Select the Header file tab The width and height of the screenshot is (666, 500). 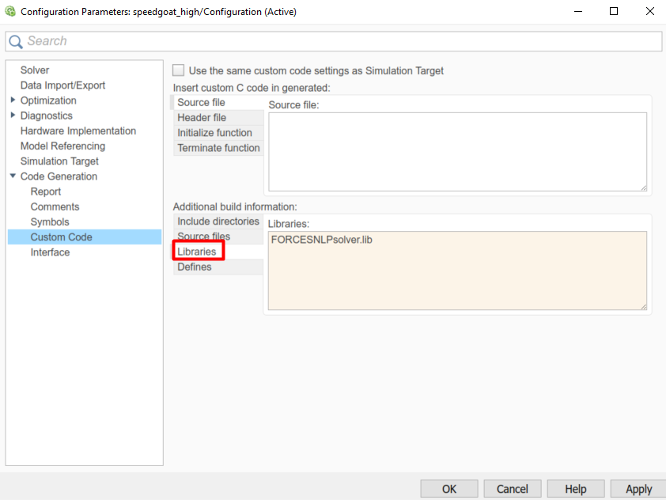tap(202, 118)
